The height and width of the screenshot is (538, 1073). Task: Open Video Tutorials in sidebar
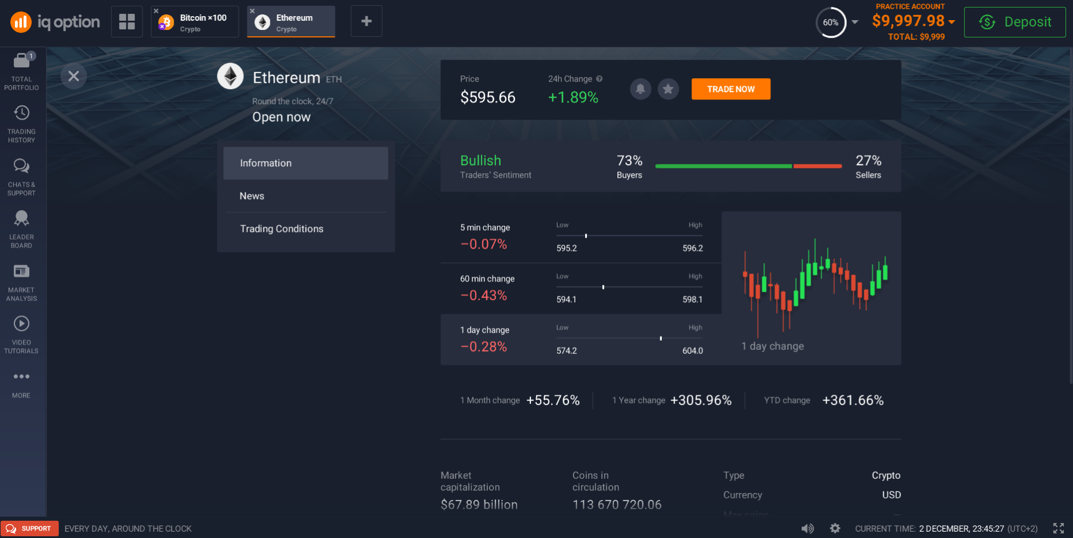click(21, 334)
